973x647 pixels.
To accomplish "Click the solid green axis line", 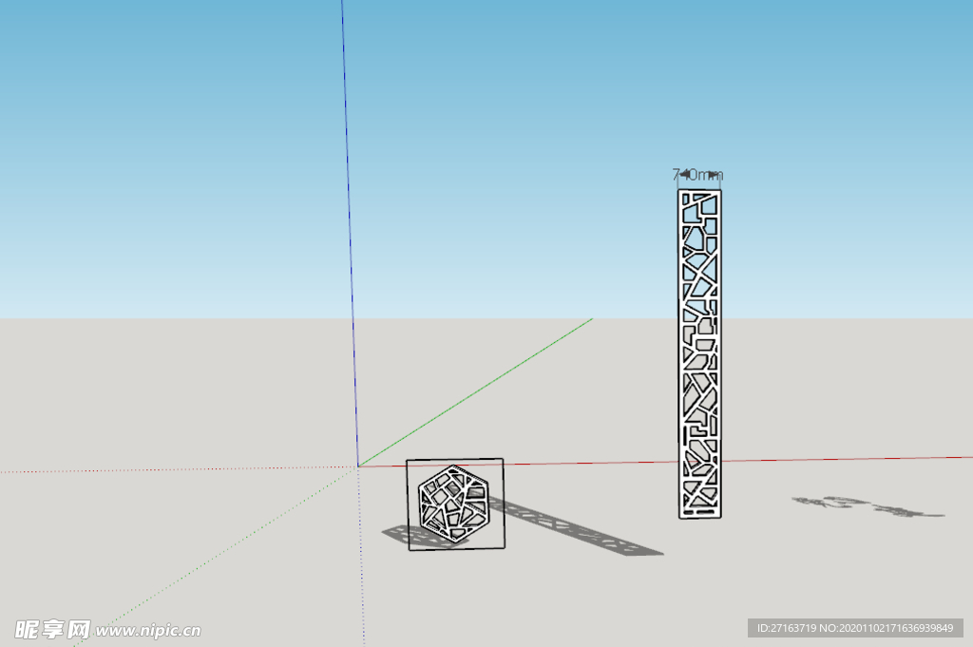I will coord(475,392).
